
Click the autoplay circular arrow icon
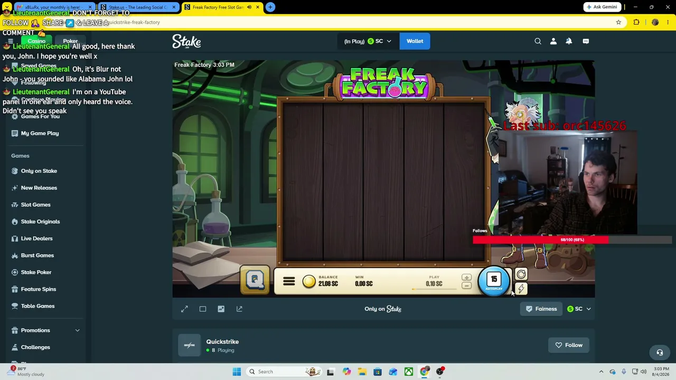pyautogui.click(x=521, y=274)
